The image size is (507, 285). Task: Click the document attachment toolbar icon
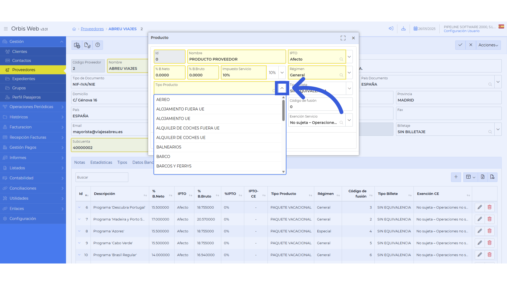[87, 45]
